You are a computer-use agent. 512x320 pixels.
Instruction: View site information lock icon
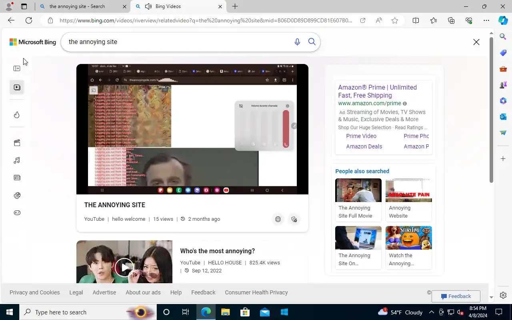[50, 20]
